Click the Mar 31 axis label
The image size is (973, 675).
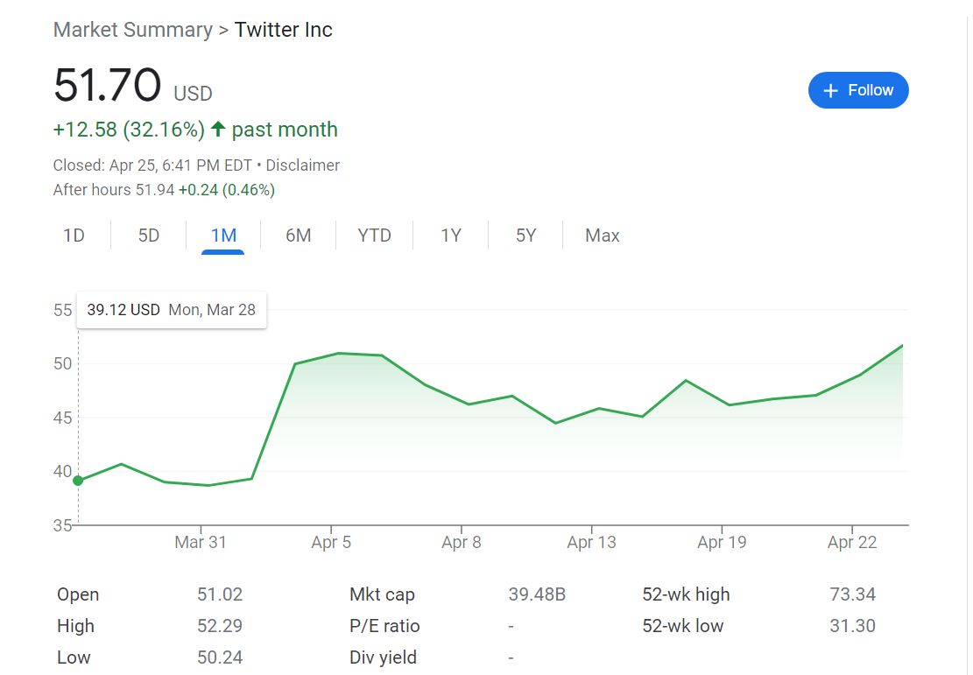pos(201,542)
